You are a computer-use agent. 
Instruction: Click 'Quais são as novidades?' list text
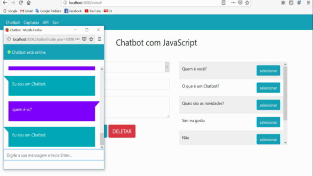(203, 103)
